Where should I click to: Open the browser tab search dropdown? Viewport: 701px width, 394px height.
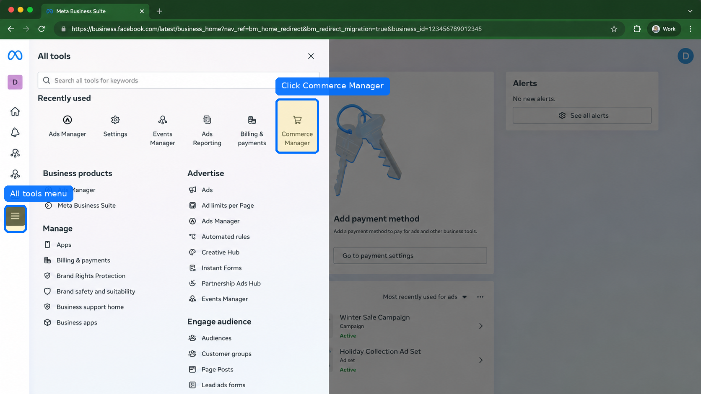point(690,11)
